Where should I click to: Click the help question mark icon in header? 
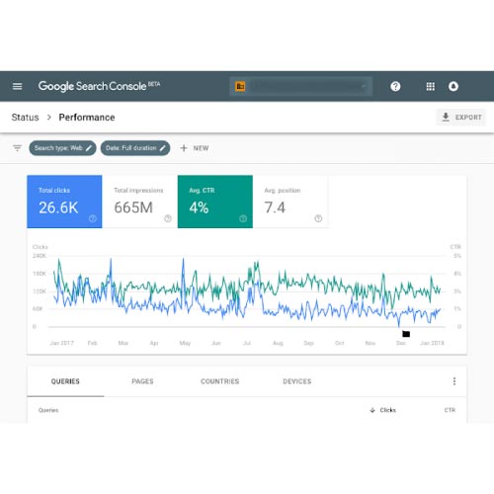coord(395,86)
